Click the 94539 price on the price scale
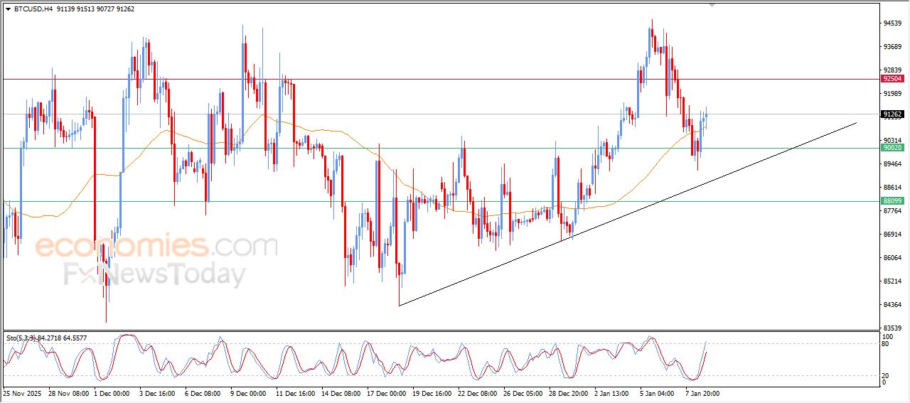 pyautogui.click(x=892, y=23)
